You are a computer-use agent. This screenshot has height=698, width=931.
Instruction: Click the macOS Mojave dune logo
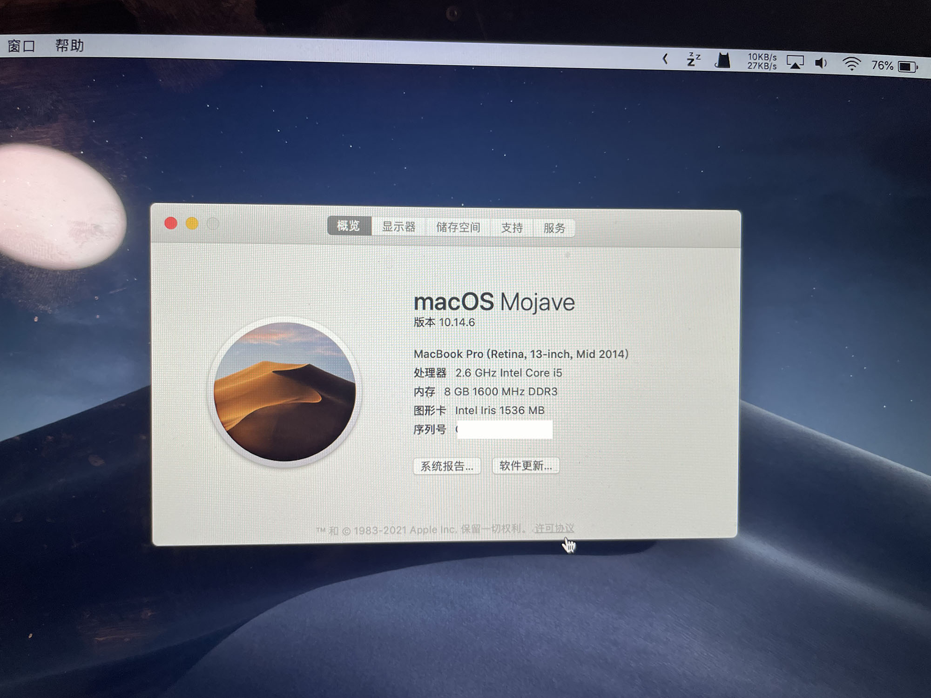pos(284,392)
